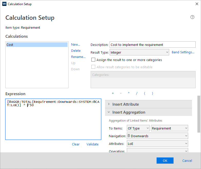Insert the plus operator into expression
The height and width of the screenshot is (169, 201).
click(x=113, y=93)
